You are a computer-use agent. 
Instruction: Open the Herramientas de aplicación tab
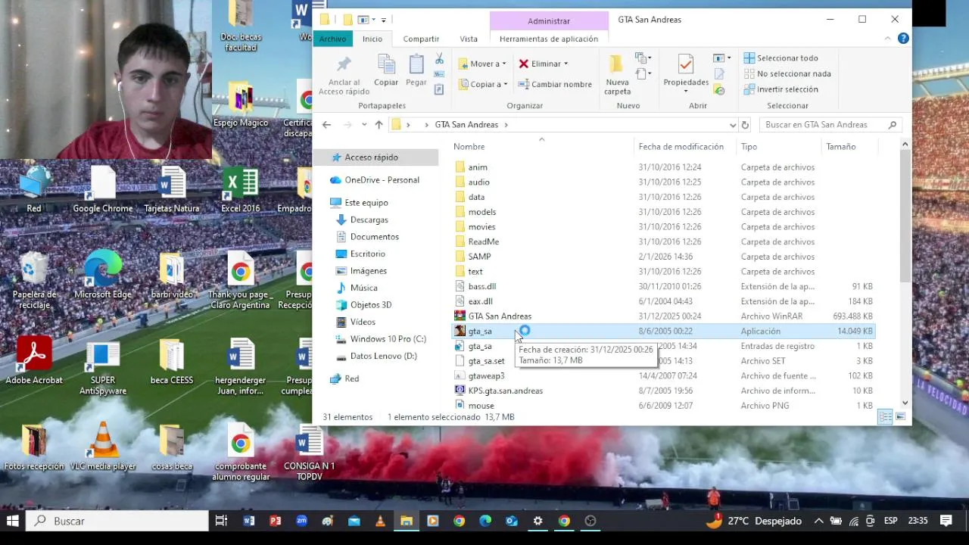[x=549, y=39]
